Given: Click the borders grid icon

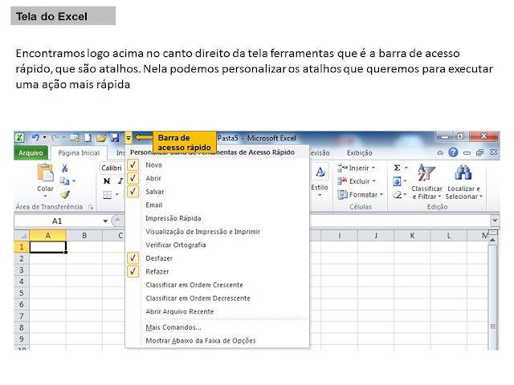Looking at the screenshot, I should (107, 195).
